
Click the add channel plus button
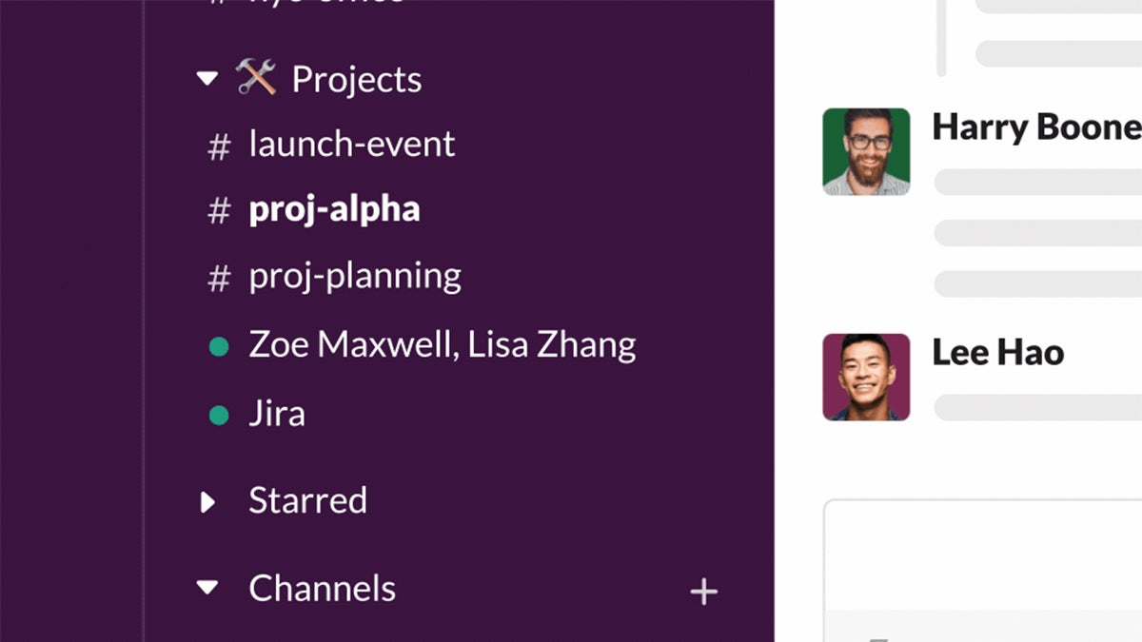pos(704,590)
